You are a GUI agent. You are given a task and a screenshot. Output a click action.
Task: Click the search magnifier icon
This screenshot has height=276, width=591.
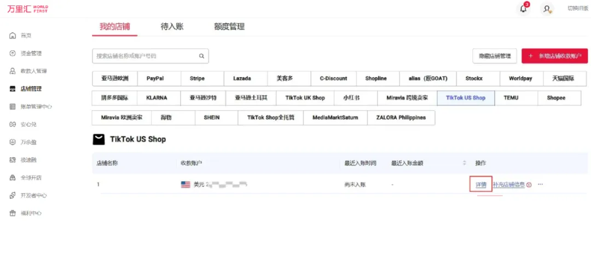point(201,56)
